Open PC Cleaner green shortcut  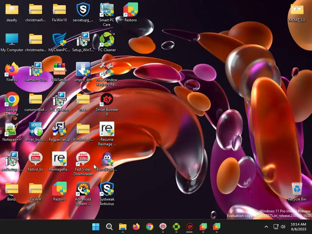(107, 39)
